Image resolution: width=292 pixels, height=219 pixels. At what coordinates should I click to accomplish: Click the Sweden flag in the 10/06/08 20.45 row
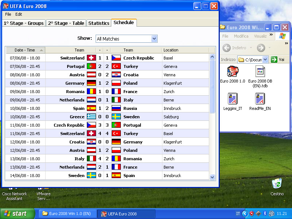pyautogui.click(x=116, y=116)
